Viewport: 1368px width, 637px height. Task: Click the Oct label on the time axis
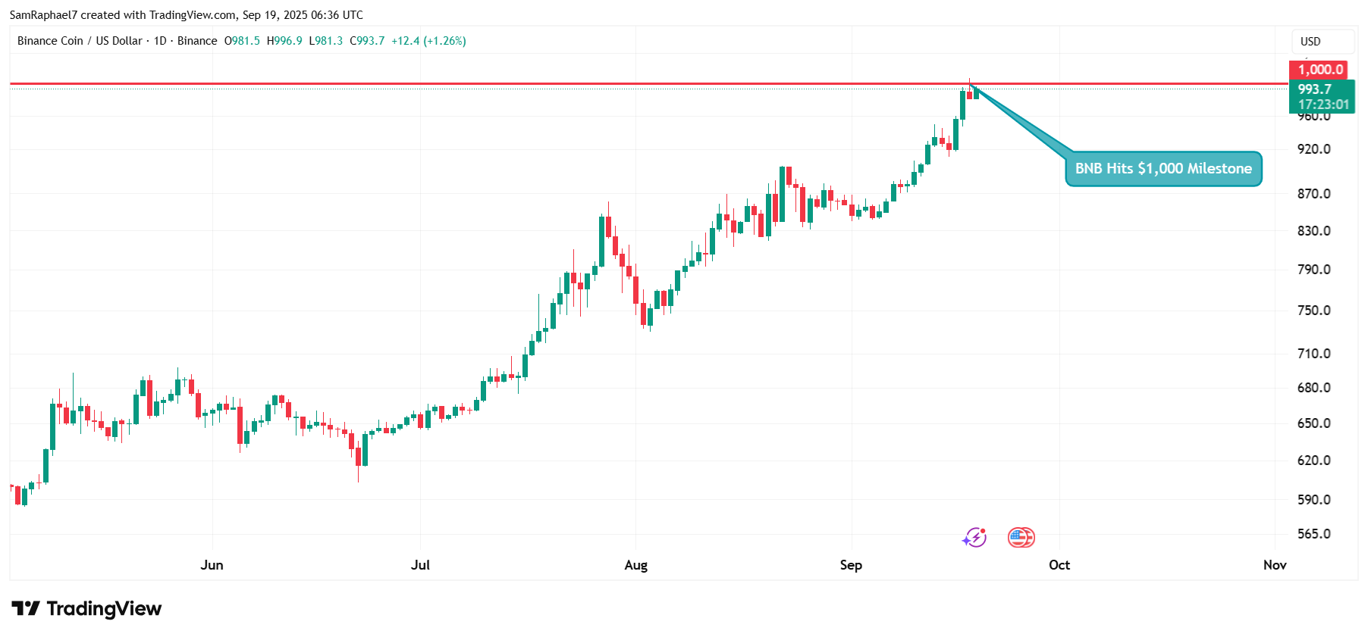[x=1059, y=565]
